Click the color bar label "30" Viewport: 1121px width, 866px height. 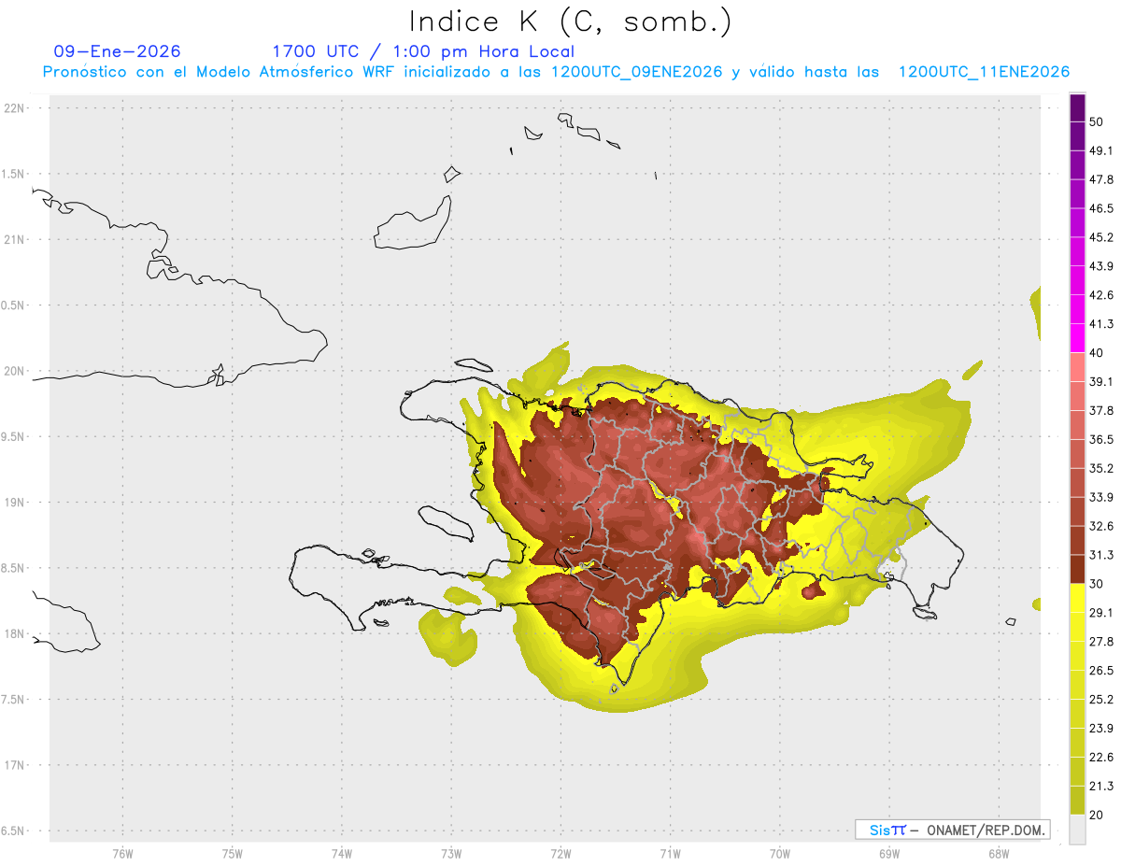1096,584
